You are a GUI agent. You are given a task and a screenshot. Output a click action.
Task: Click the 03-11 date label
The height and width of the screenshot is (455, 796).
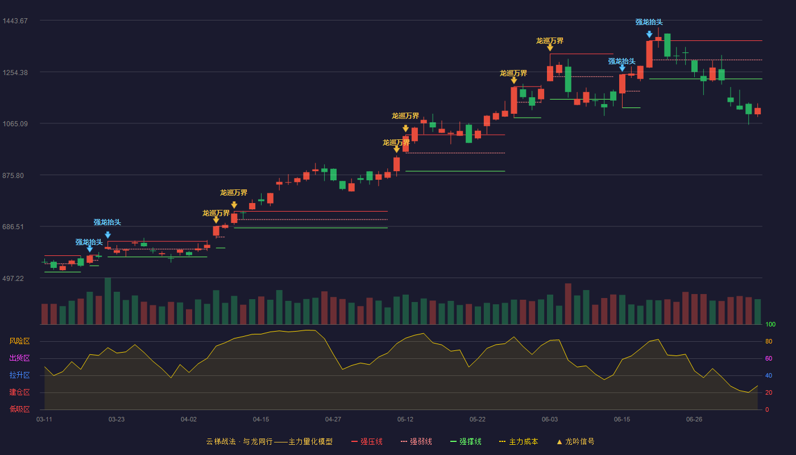[44, 419]
